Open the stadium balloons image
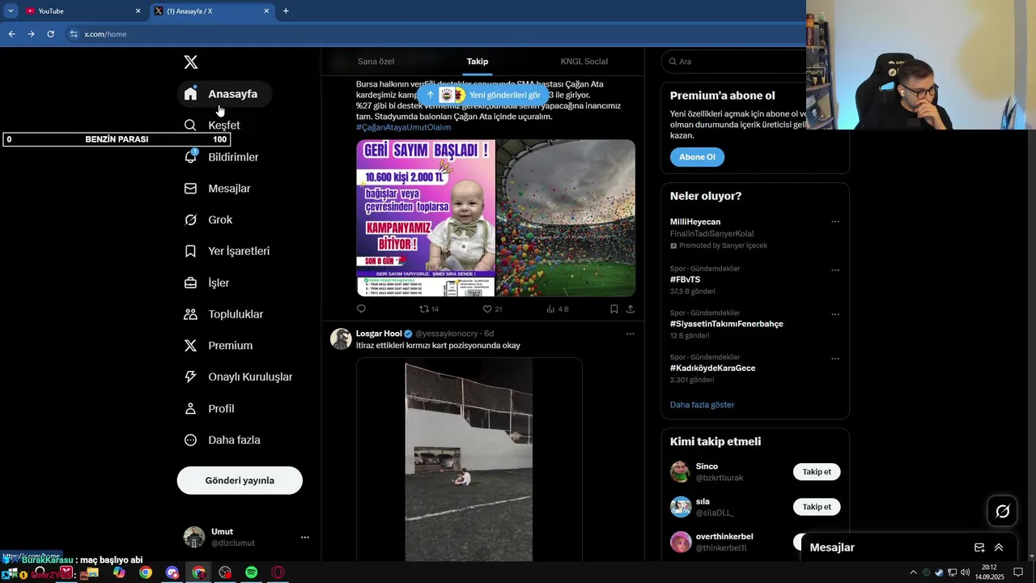The width and height of the screenshot is (1036, 583). pyautogui.click(x=566, y=218)
